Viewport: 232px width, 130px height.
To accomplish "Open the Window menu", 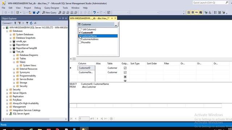I will click(x=75, y=8).
